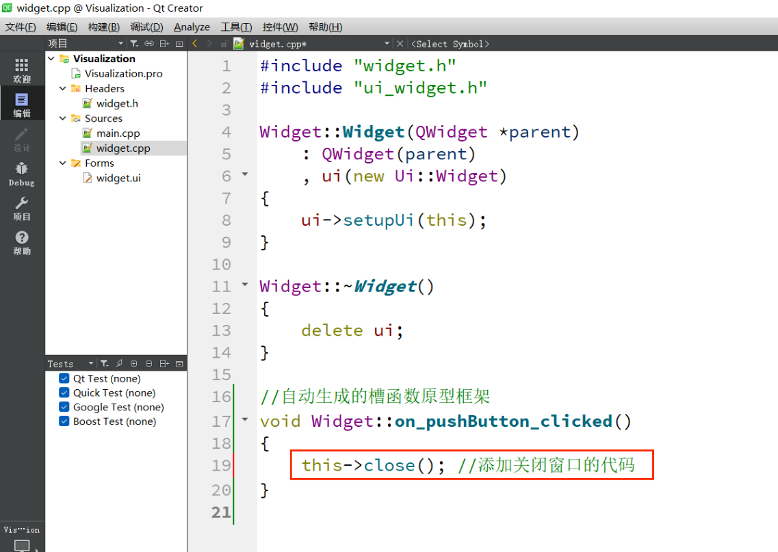Close the Tests panel pane
This screenshot has width=778, height=552.
coord(179,363)
